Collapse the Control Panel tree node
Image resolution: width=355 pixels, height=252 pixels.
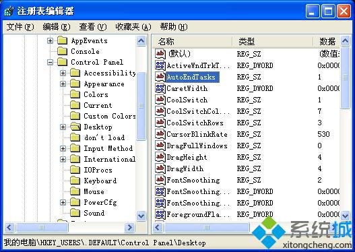coord(50,62)
